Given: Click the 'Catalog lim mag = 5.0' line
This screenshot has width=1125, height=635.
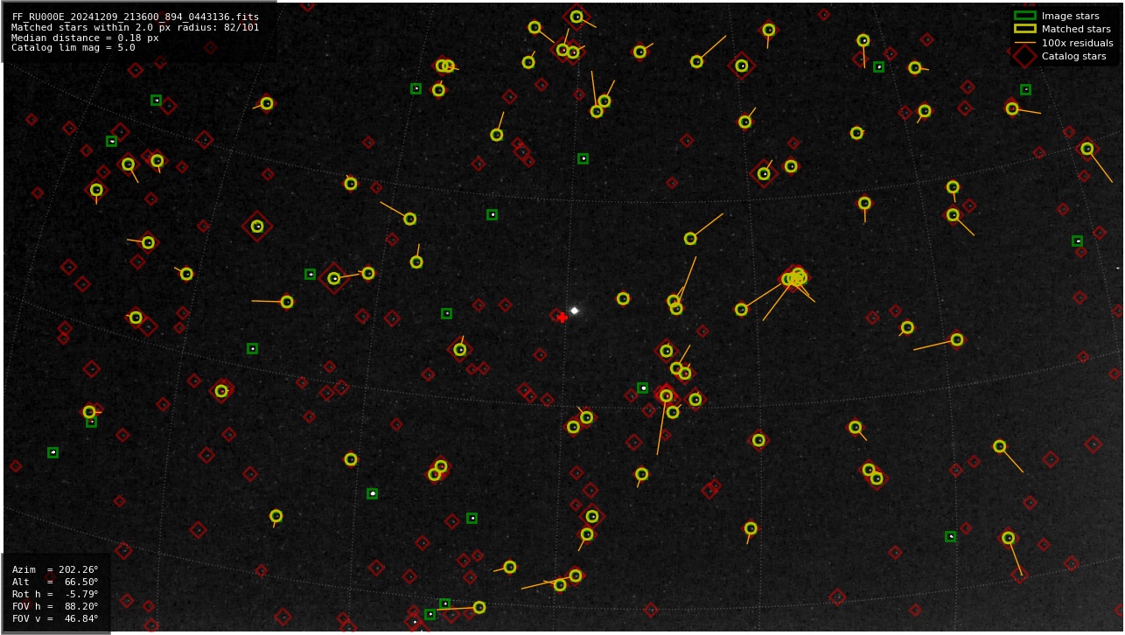Looking at the screenshot, I should [x=73, y=48].
